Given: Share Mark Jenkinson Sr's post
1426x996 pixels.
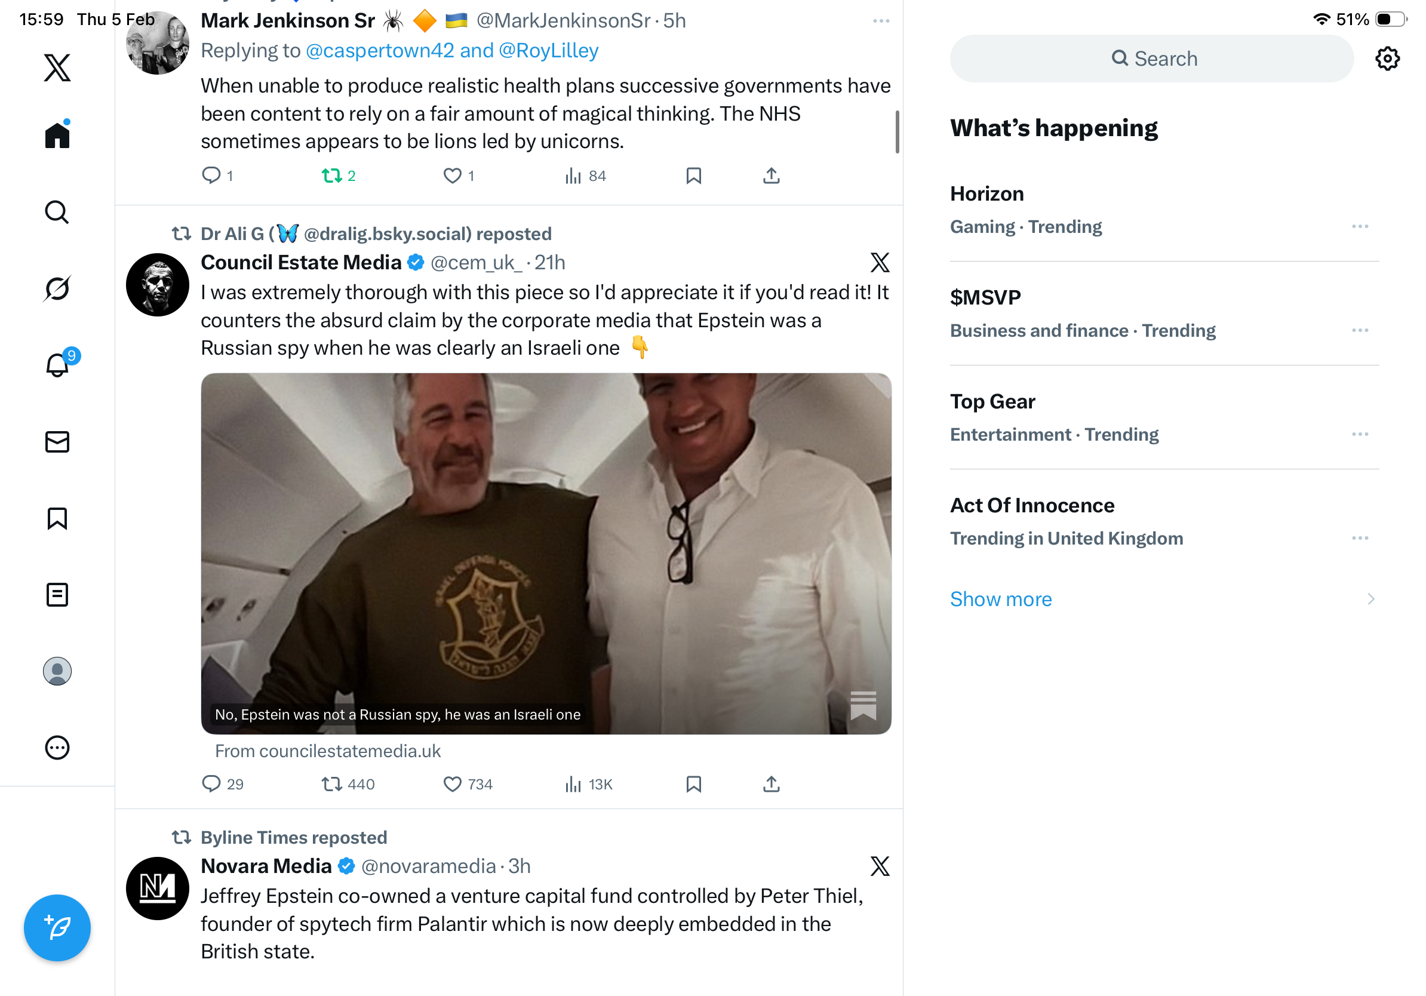Looking at the screenshot, I should pyautogui.click(x=771, y=176).
